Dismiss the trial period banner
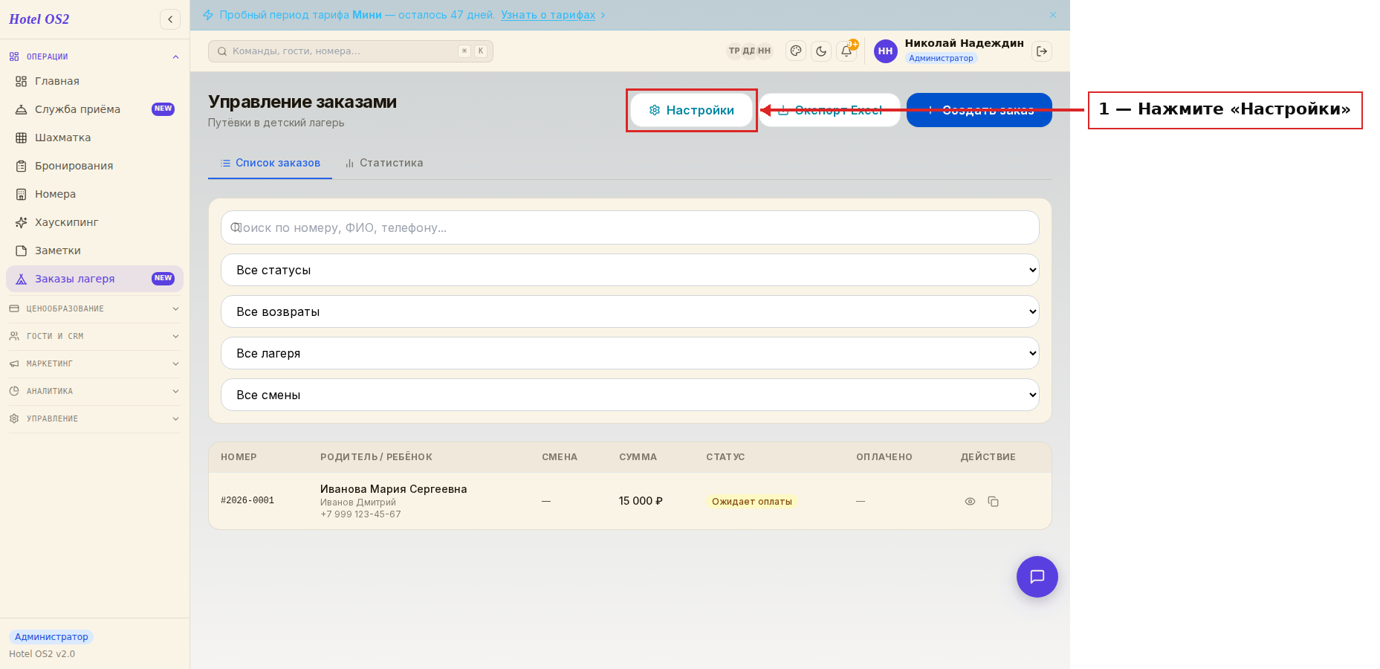 [1053, 15]
